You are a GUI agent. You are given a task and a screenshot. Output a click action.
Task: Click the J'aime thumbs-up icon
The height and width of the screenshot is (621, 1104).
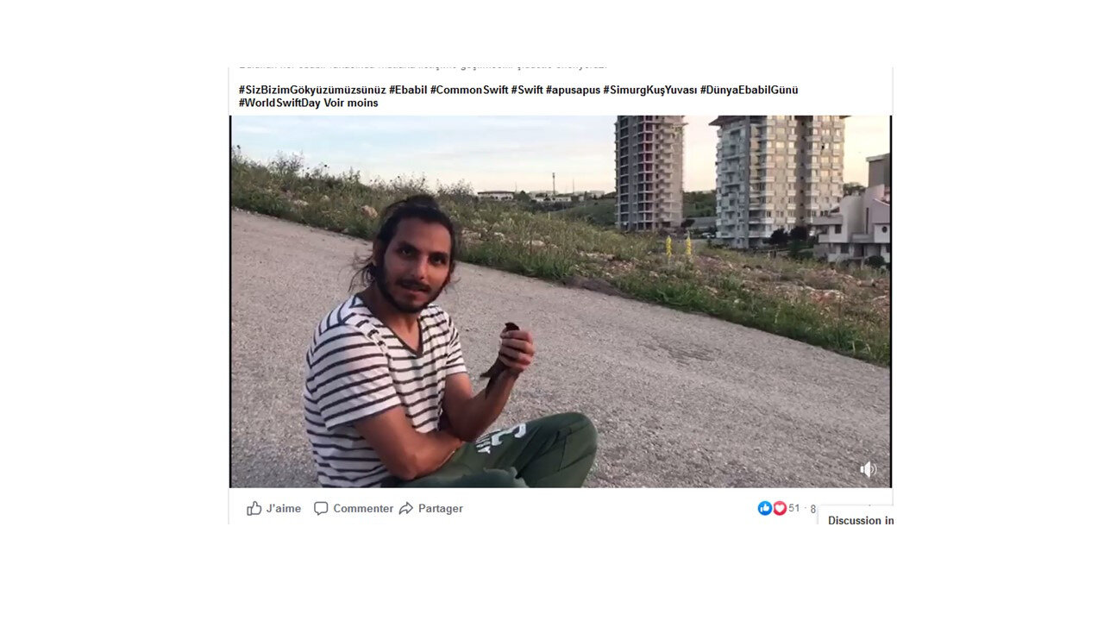(x=254, y=508)
